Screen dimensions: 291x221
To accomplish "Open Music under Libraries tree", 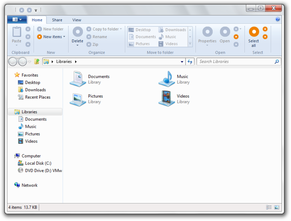I will (x=27, y=127).
